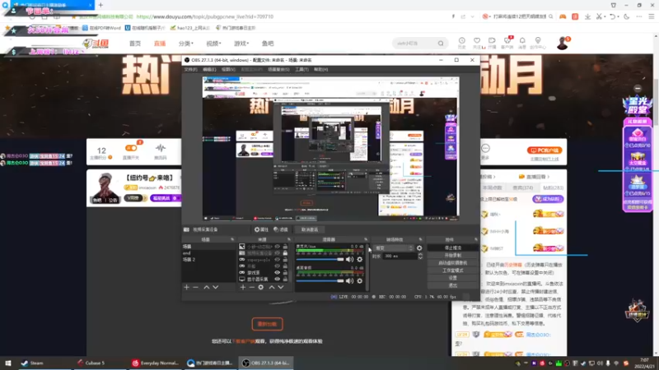Open OBS 帮助(H) menu

pos(320,69)
